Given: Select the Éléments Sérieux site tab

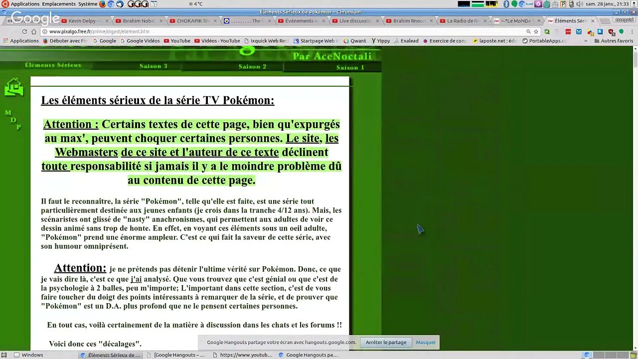Looking at the screenshot, I should [x=53, y=65].
